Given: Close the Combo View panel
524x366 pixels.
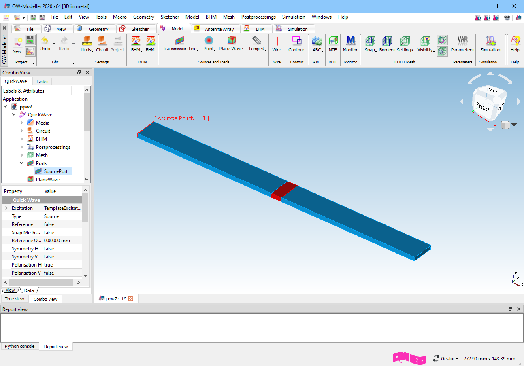Looking at the screenshot, I should pos(87,72).
